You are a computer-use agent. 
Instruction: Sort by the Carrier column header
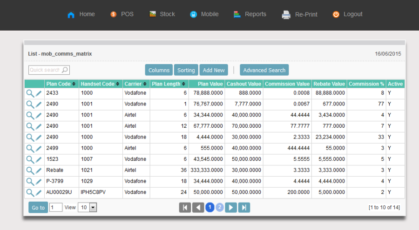point(135,84)
